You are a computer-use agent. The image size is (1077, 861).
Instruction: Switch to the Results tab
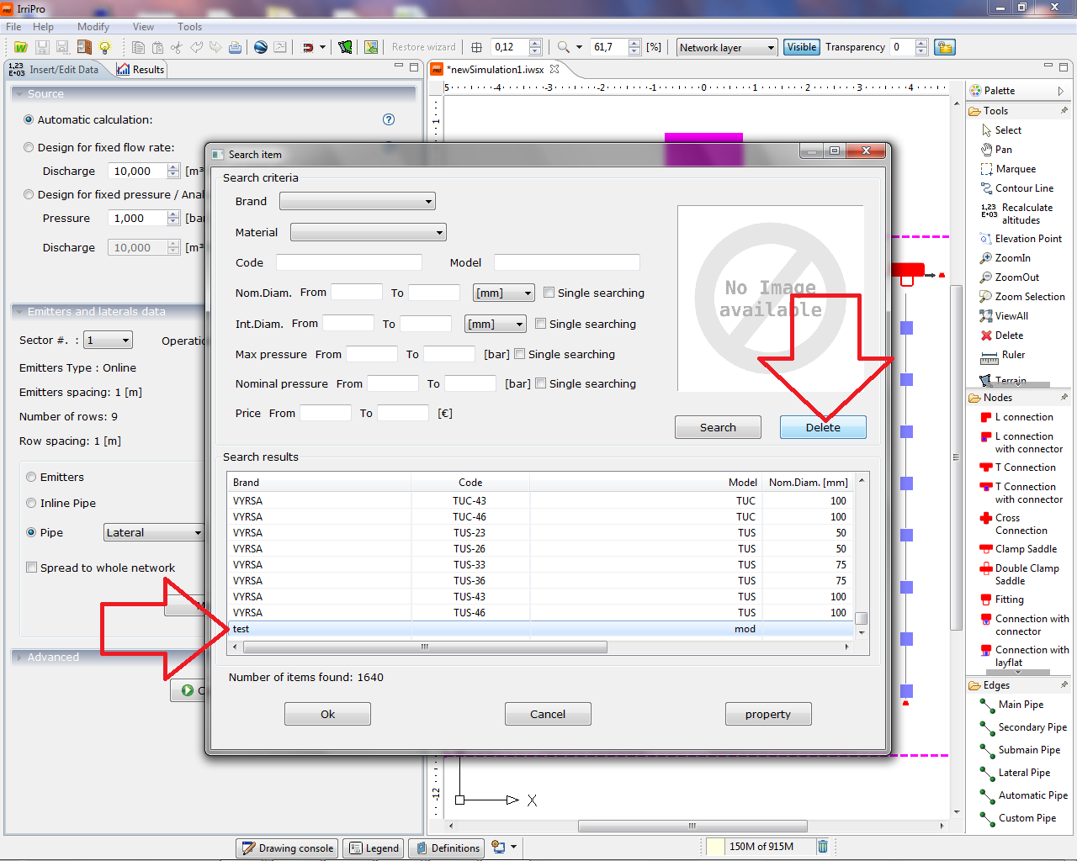141,70
